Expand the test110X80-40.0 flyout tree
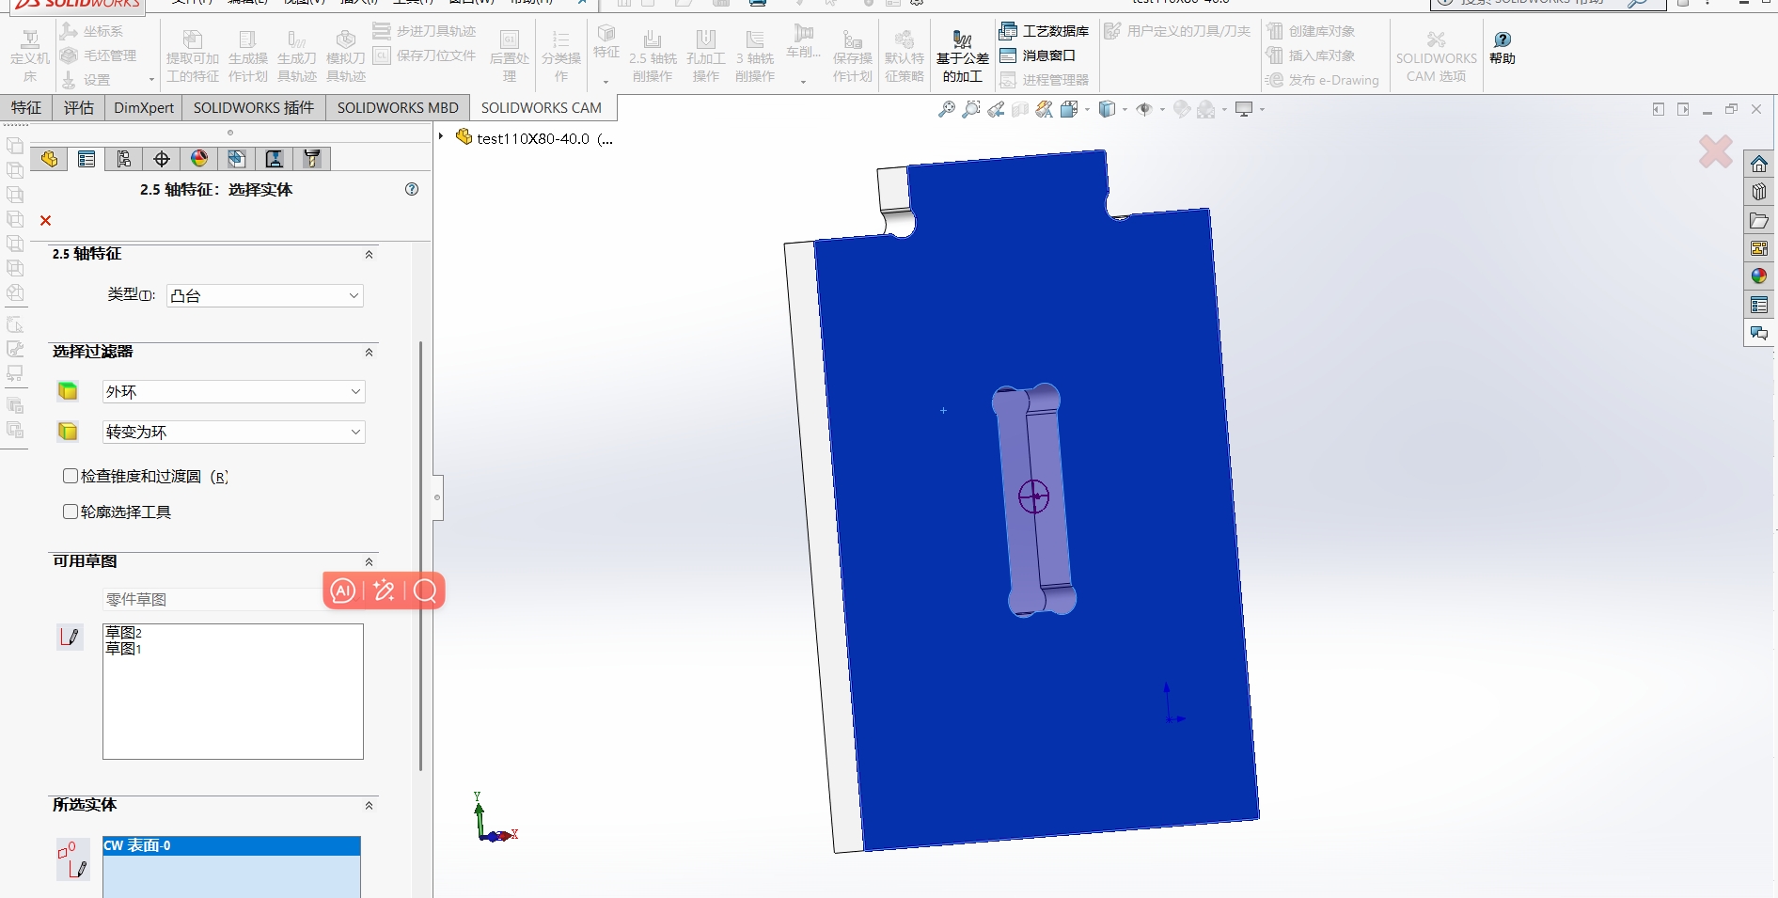1778x898 pixels. click(x=441, y=137)
